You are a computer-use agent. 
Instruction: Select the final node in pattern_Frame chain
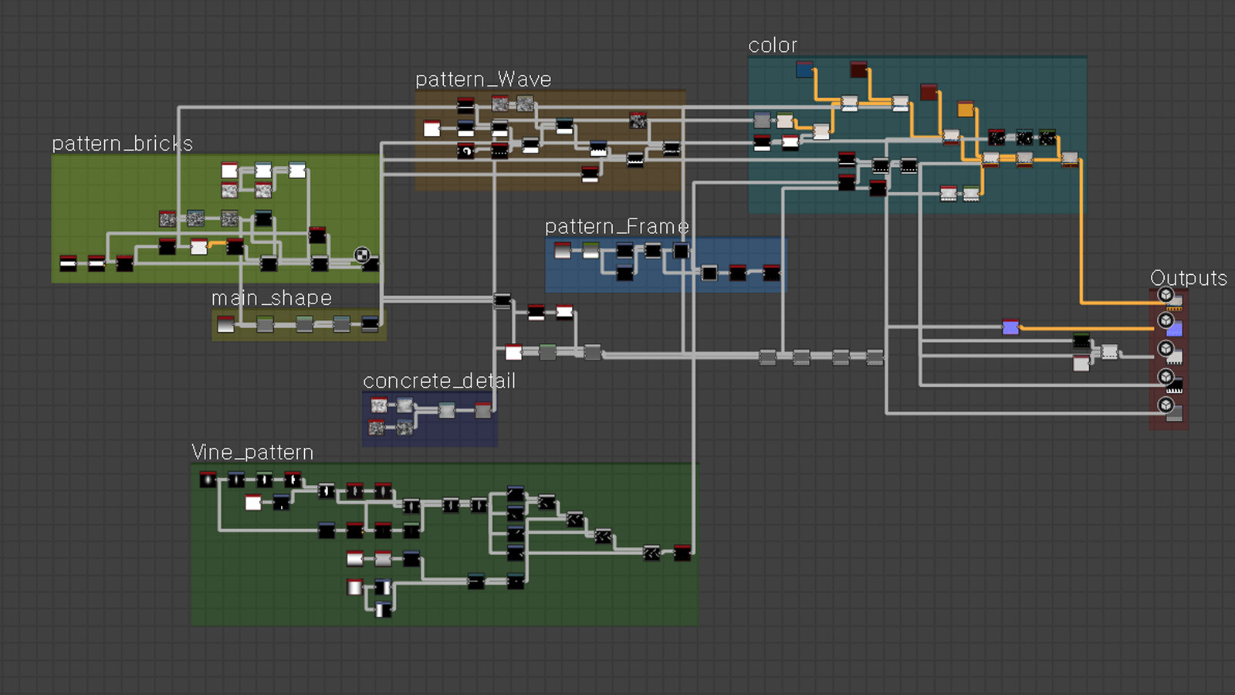(771, 272)
